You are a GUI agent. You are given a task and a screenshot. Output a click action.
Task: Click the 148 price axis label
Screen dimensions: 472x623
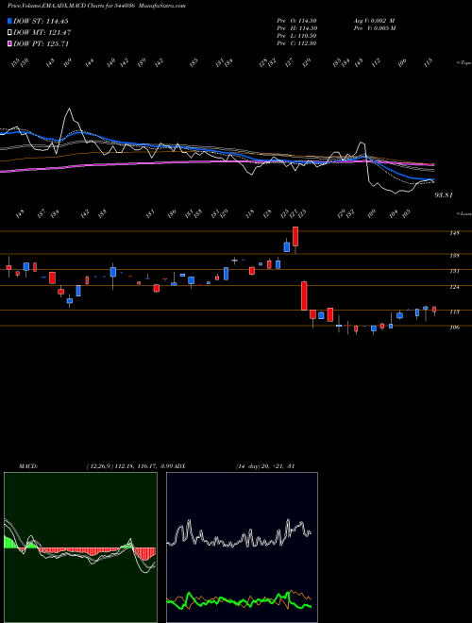tap(454, 233)
